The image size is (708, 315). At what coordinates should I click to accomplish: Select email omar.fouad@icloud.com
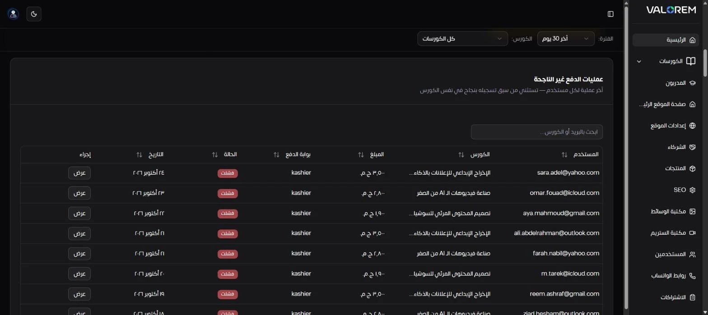(x=564, y=193)
